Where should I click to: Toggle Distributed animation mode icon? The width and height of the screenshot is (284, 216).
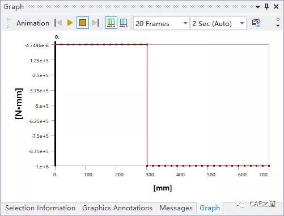pos(111,23)
